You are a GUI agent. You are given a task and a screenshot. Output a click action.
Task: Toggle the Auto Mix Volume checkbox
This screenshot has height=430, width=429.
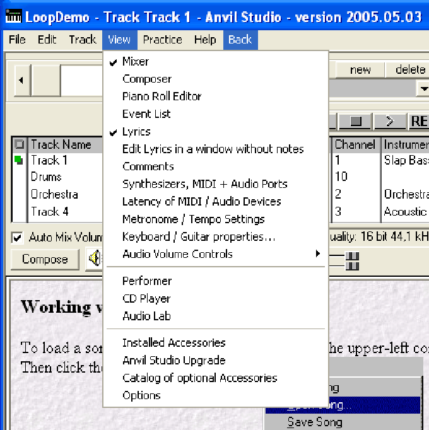[17, 238]
